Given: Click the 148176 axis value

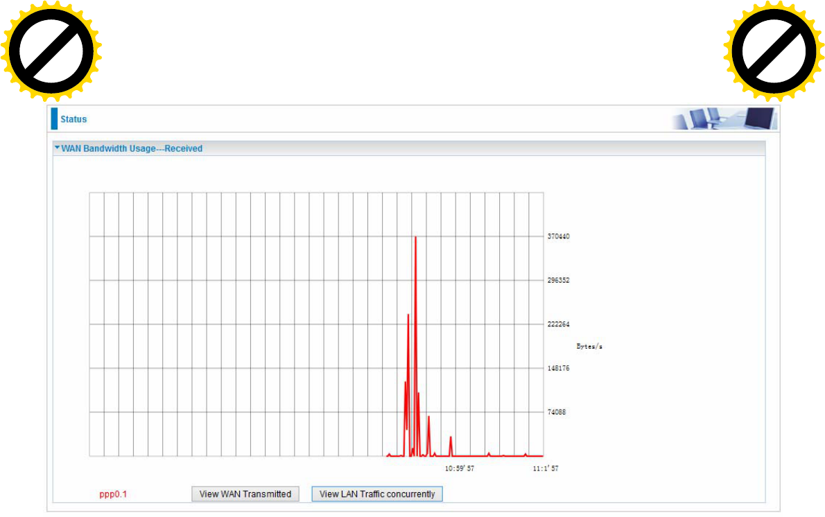Looking at the screenshot, I should coord(558,368).
